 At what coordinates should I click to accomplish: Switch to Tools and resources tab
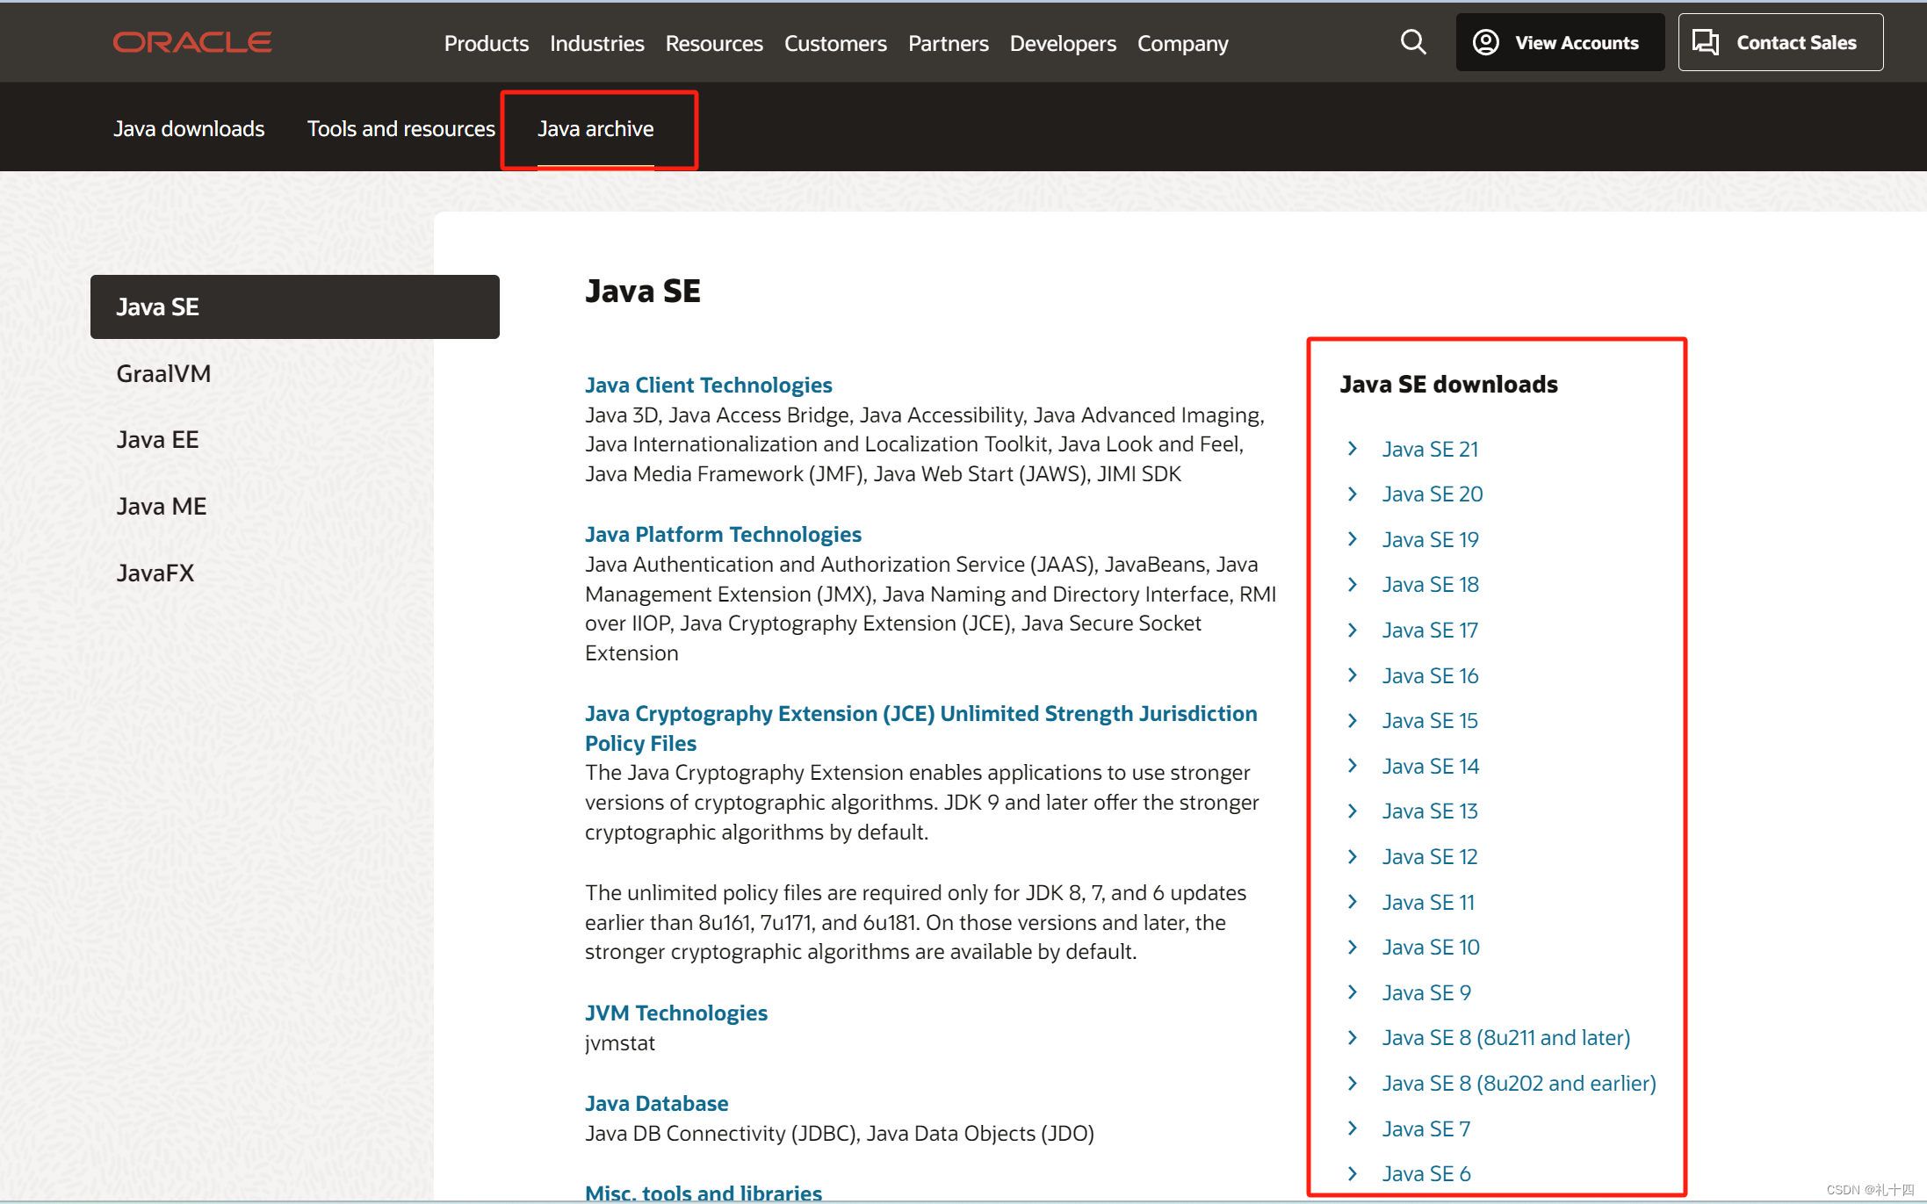click(401, 129)
